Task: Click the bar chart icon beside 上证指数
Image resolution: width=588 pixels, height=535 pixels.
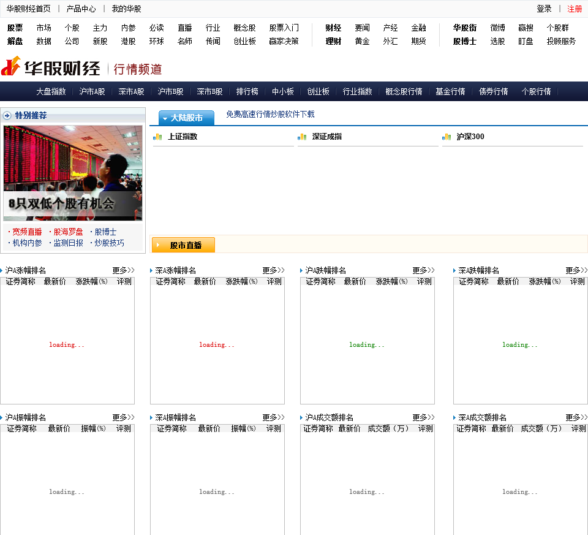Action: (x=157, y=137)
